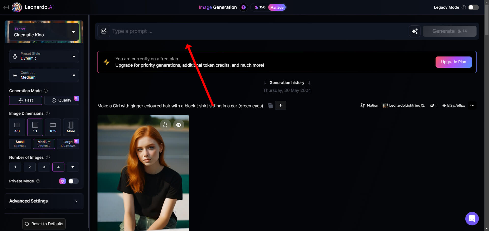Click the premium gem badge on Quality
The image size is (489, 231).
pos(76,98)
